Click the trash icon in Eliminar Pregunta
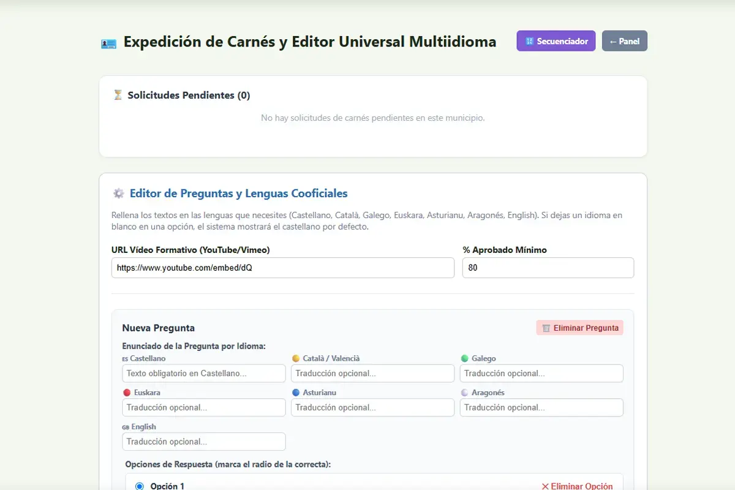The height and width of the screenshot is (490, 735). click(546, 328)
